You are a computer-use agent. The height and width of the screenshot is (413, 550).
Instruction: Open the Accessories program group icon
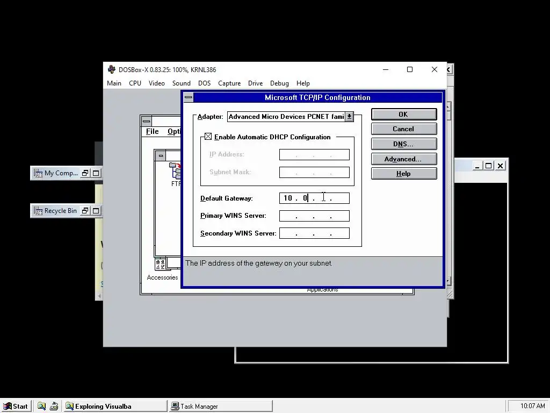[x=160, y=265]
